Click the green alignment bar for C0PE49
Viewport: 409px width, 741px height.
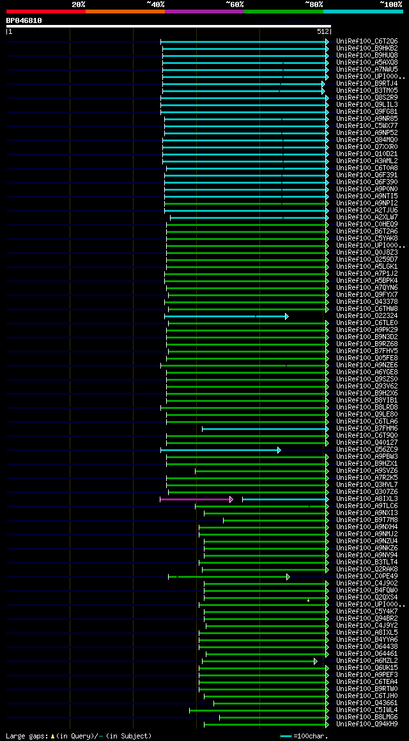229,577
